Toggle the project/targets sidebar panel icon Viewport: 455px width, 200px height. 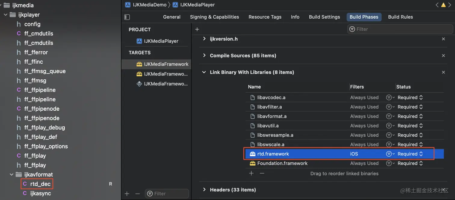[x=127, y=17]
